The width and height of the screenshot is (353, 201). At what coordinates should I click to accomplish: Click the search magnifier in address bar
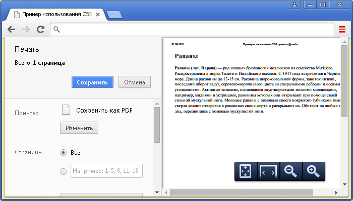(56, 29)
